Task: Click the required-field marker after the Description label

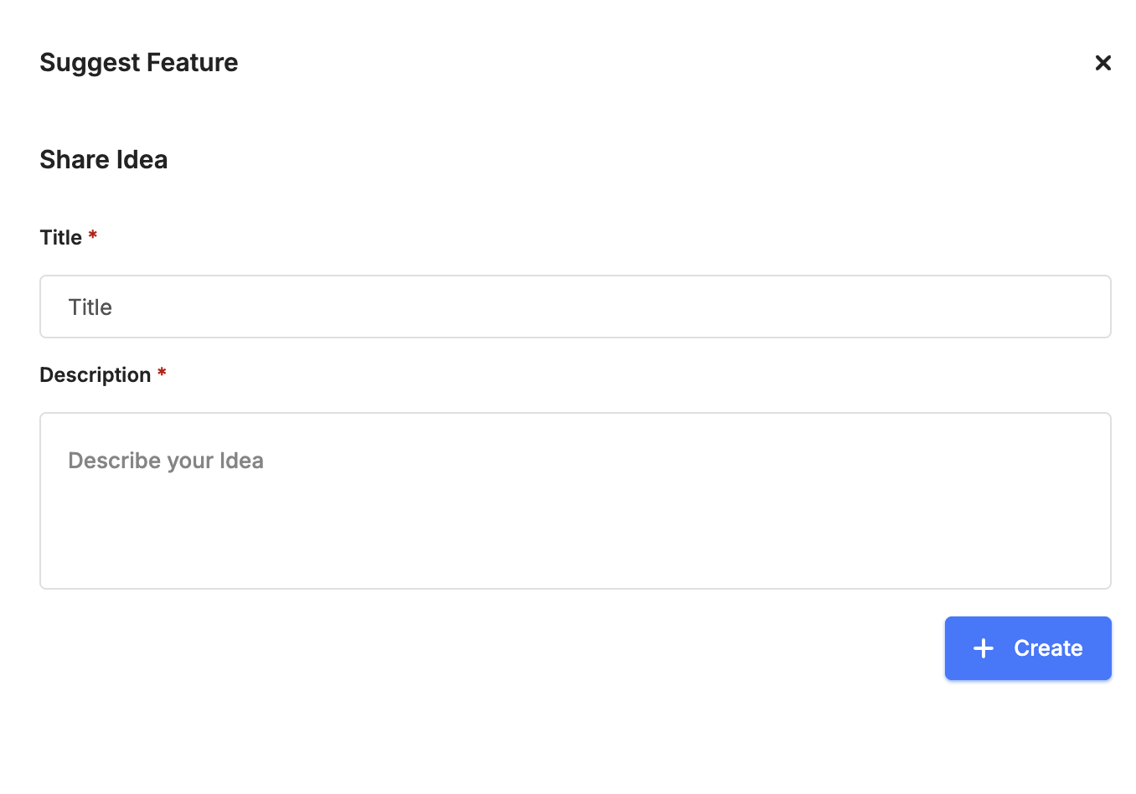Action: coord(161,373)
